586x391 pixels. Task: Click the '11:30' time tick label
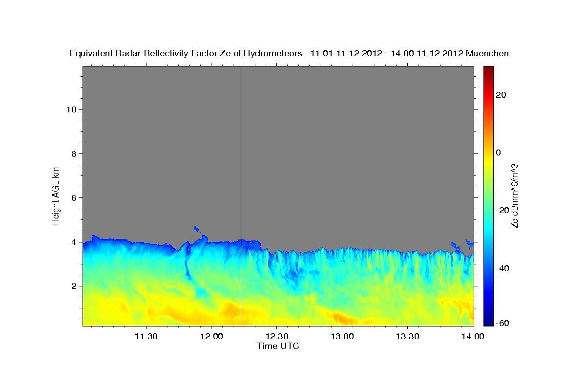pos(146,336)
